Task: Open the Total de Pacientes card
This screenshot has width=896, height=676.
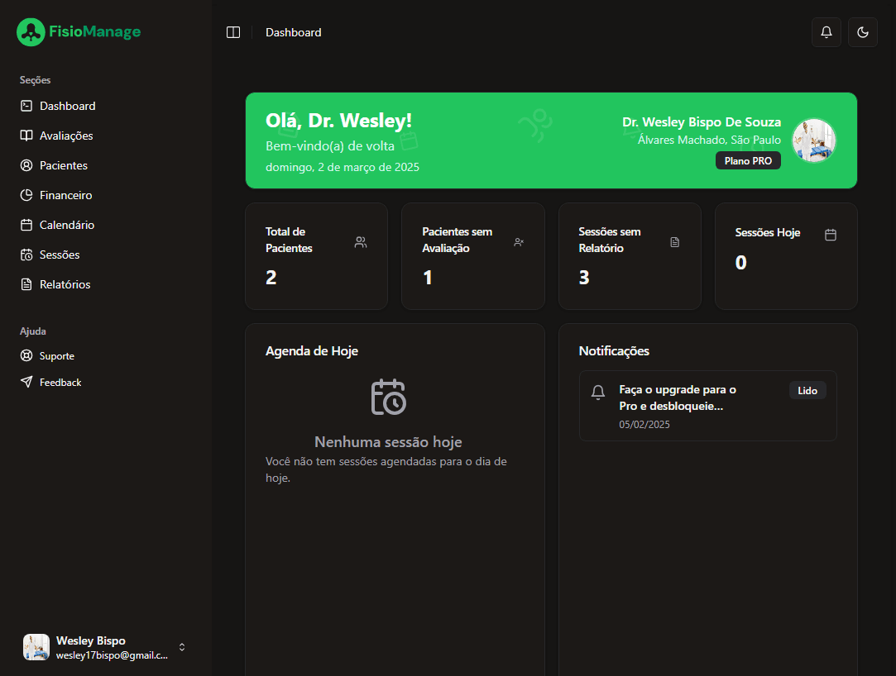Action: 316,256
